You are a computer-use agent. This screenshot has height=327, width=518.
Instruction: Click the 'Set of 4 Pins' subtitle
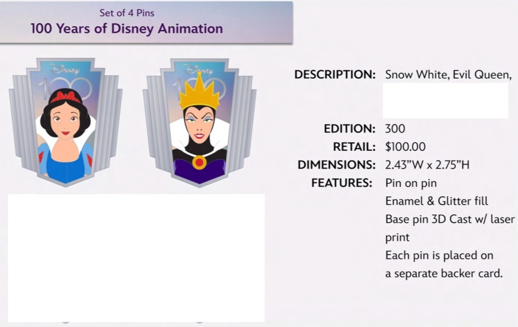tap(127, 13)
